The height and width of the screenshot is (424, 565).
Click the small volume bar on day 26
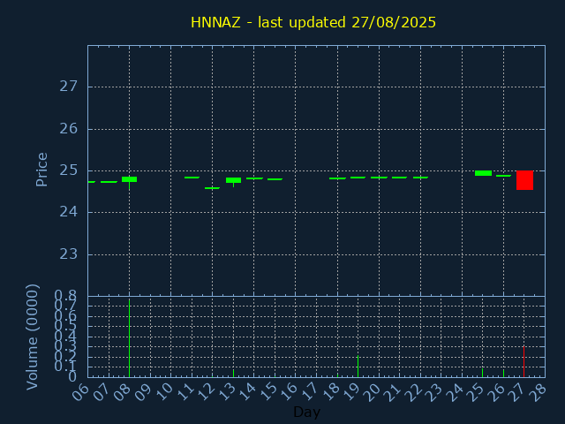[x=503, y=373]
